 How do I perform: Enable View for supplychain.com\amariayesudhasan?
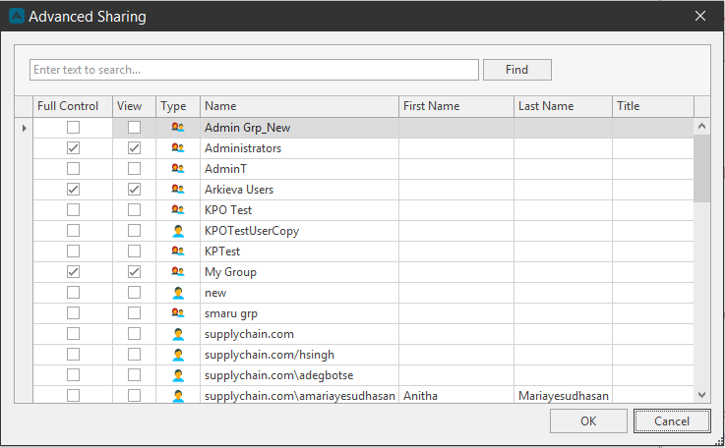[134, 395]
